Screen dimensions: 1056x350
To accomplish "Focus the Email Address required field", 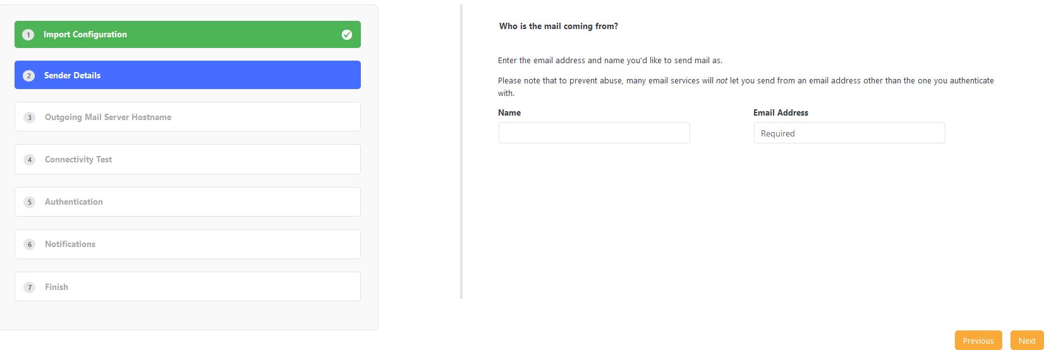I will [x=849, y=133].
